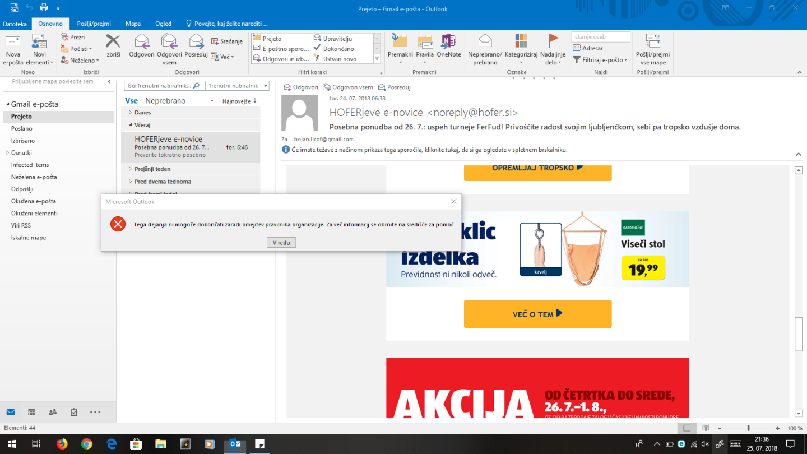
Task: Click the Povejte, kaj želite narediti box
Action: click(x=227, y=24)
